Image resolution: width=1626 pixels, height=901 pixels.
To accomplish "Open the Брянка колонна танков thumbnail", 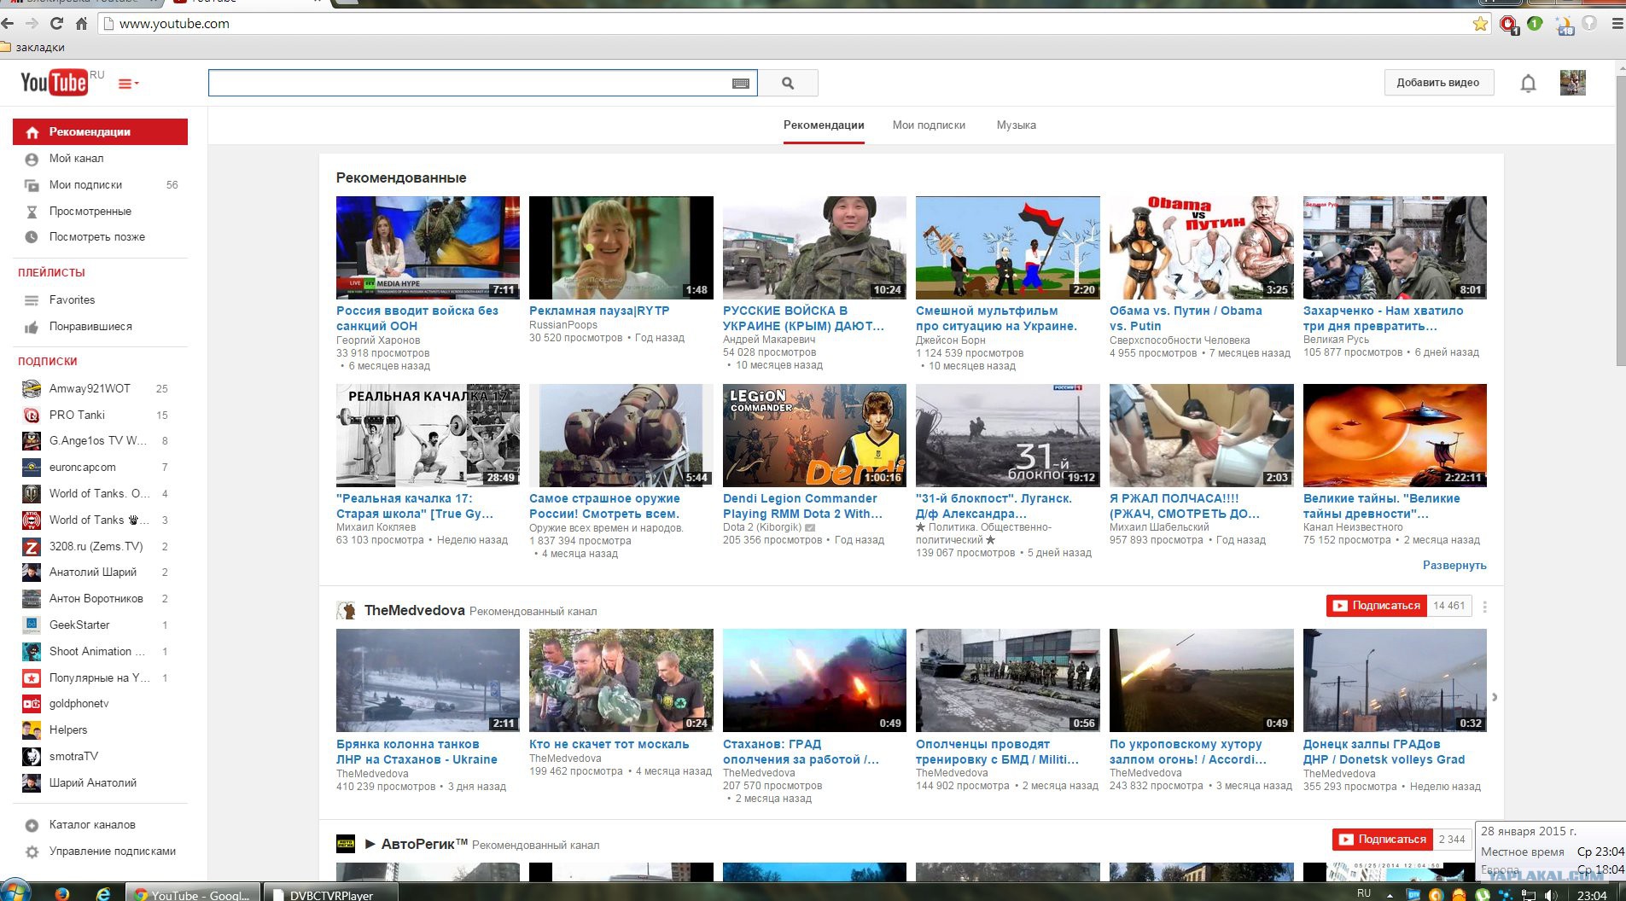I will [428, 681].
